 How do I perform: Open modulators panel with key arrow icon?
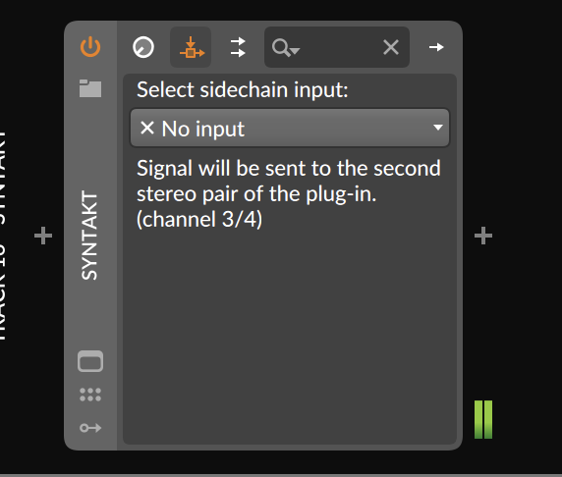click(90, 428)
